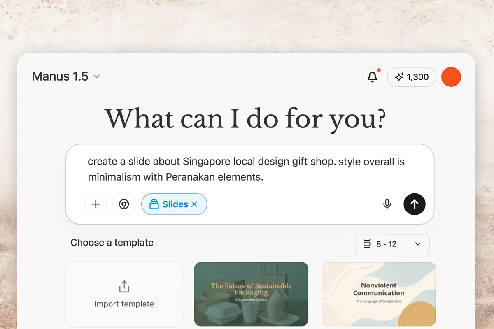This screenshot has width=494, height=329.
Task: Click the slide count icon beside 8 - 12
Action: [x=367, y=244]
